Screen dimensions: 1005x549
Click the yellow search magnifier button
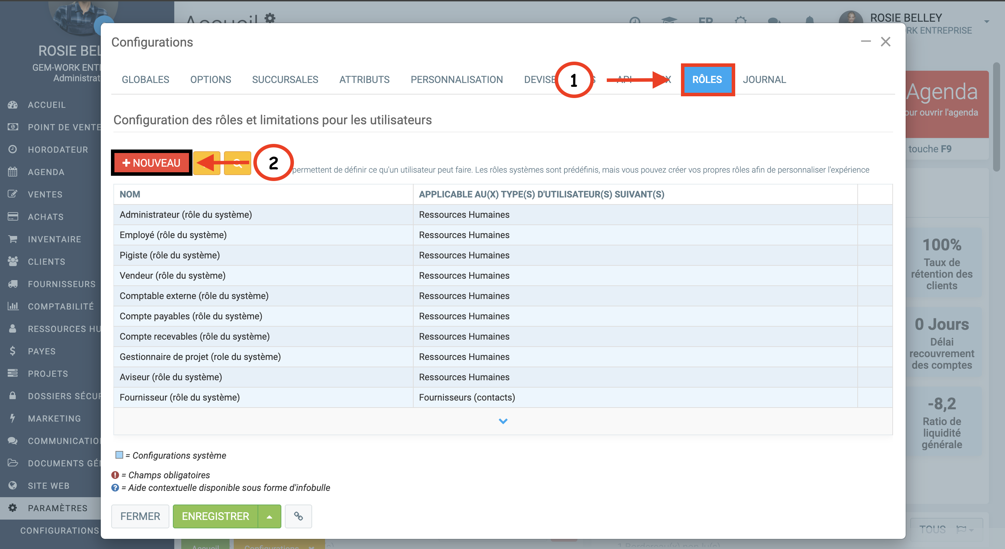237,163
